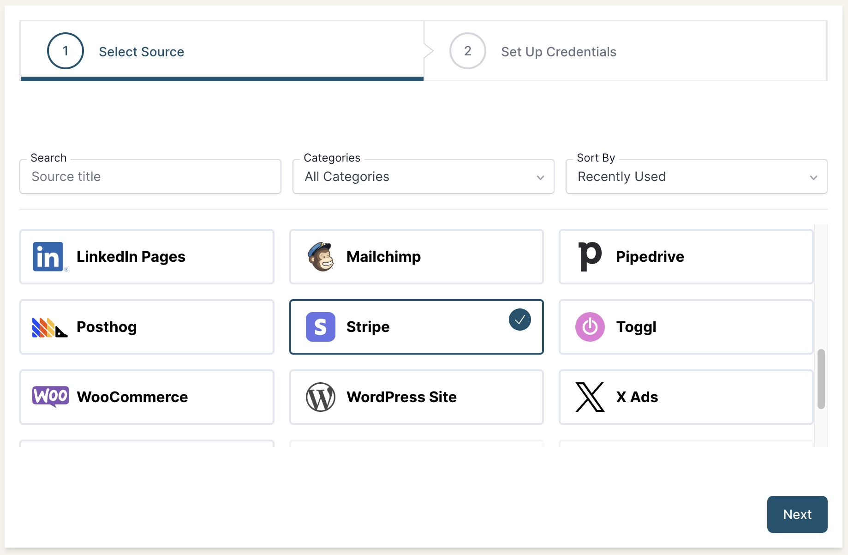This screenshot has height=555, width=848.
Task: Select the X Ads logo icon
Action: (589, 397)
